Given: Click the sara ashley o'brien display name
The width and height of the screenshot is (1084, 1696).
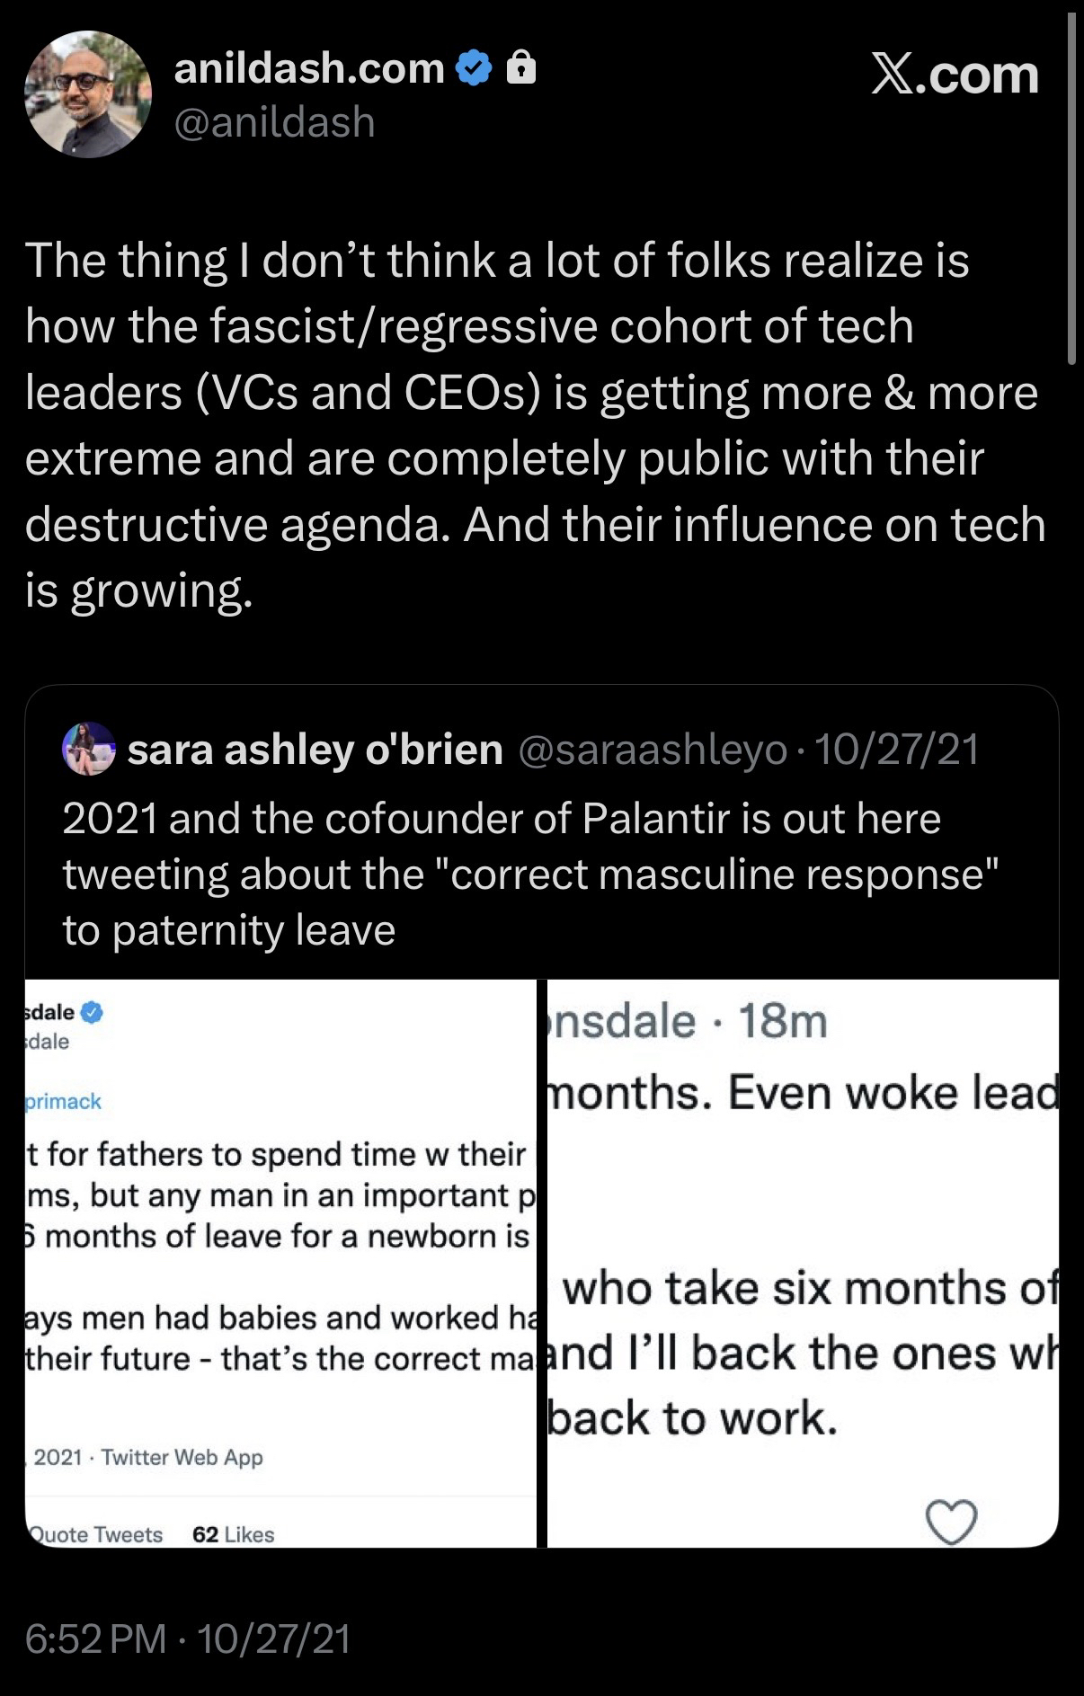Looking at the screenshot, I should [315, 749].
